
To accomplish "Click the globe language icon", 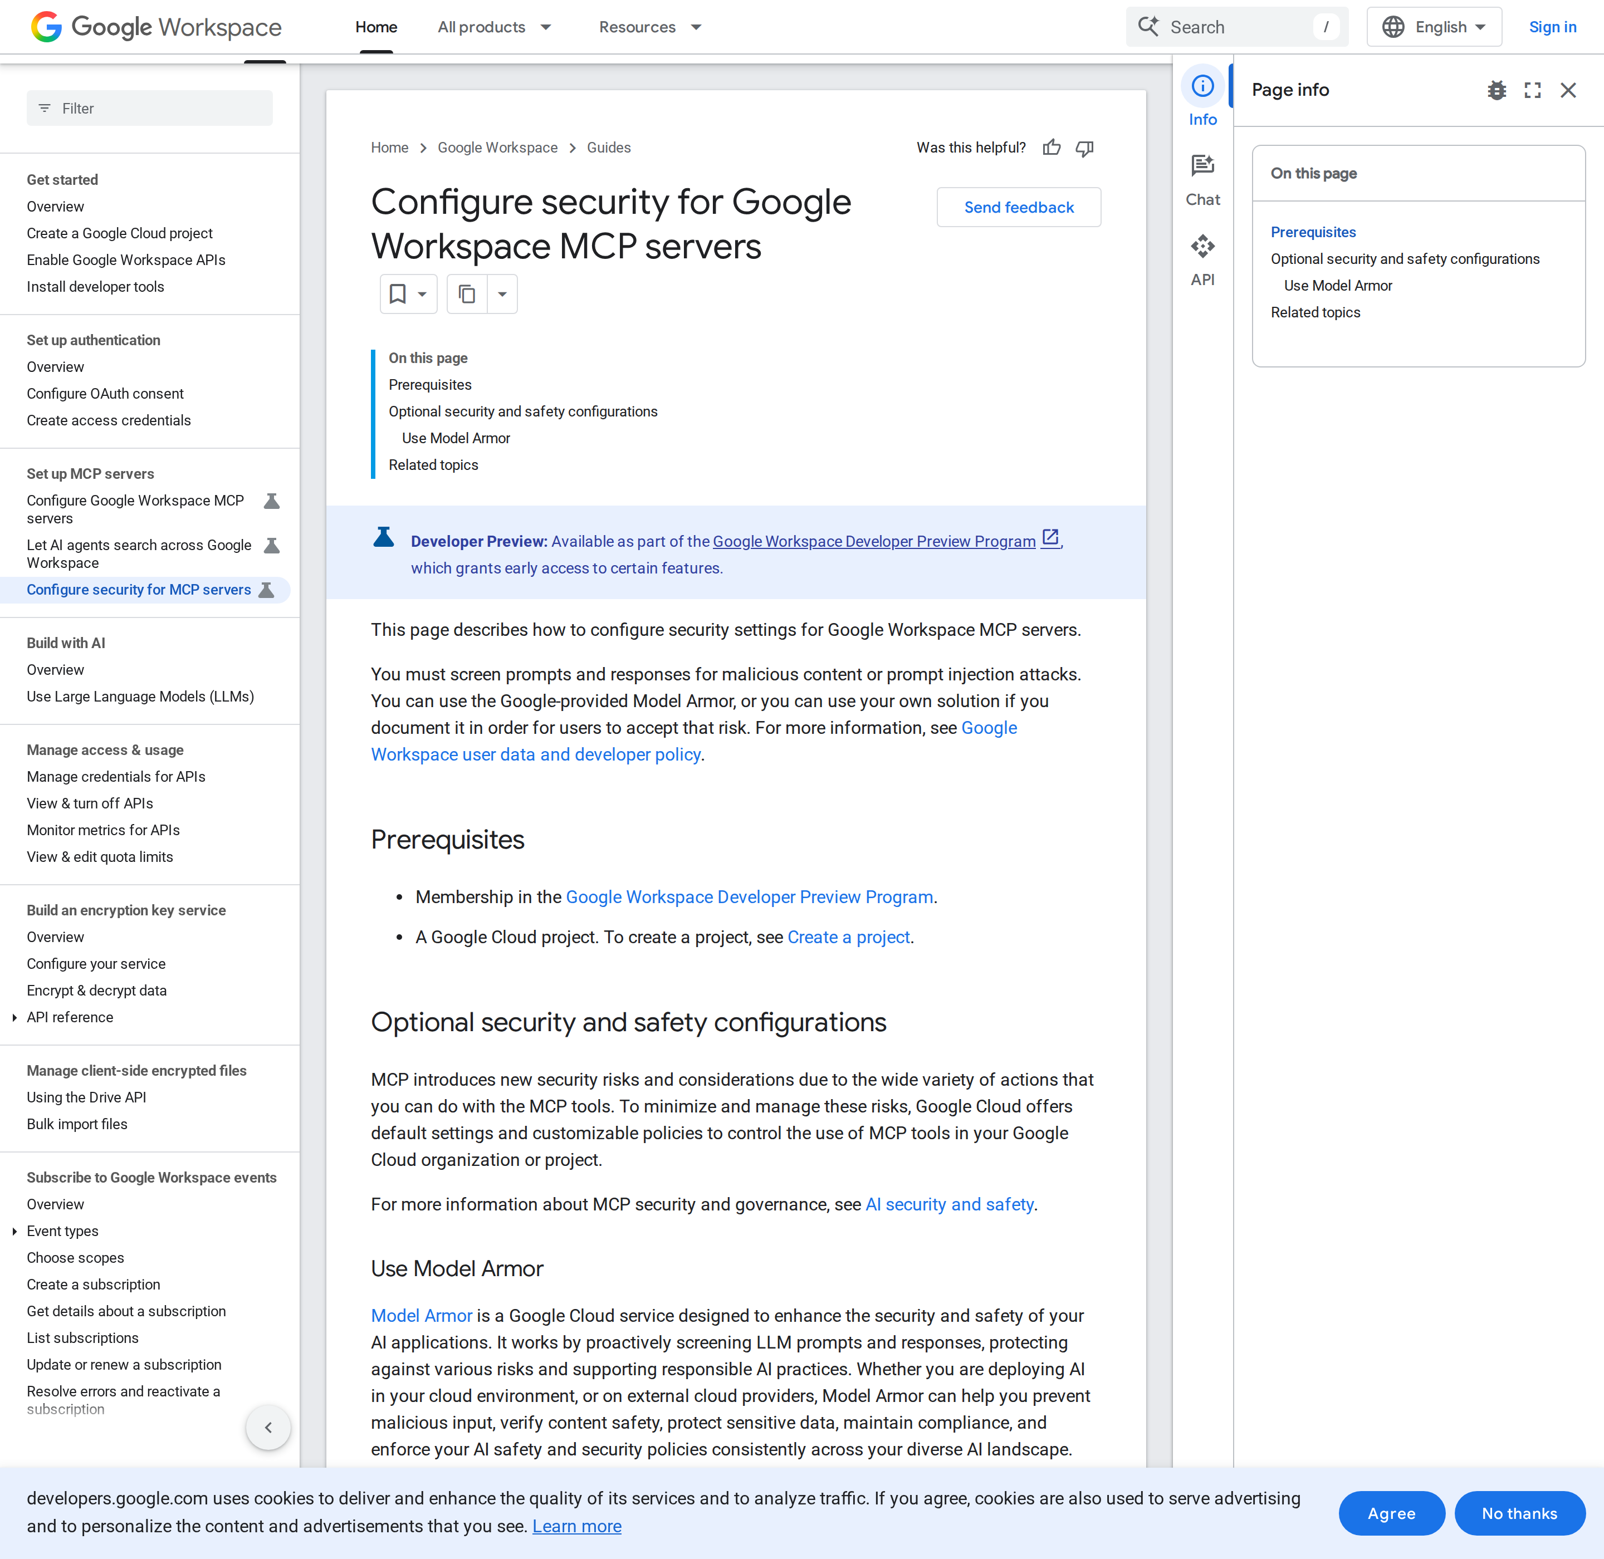I will coord(1393,27).
